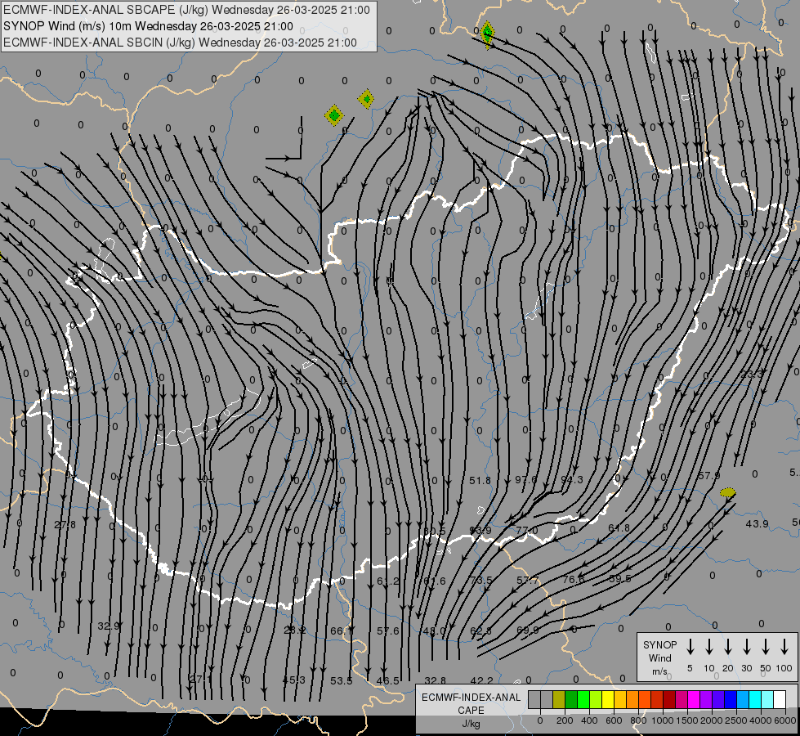This screenshot has height=736, width=800.
Task: Click the 200 tick label on the CAPE scale
Action: (565, 720)
